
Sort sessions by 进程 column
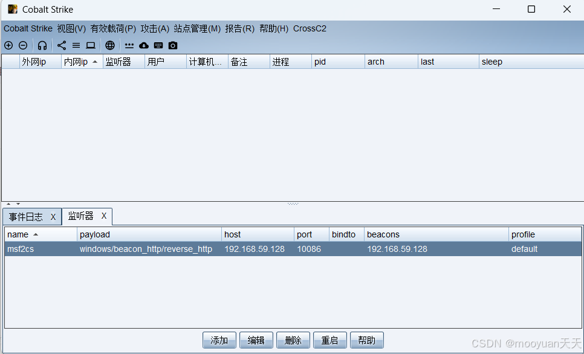click(x=291, y=62)
